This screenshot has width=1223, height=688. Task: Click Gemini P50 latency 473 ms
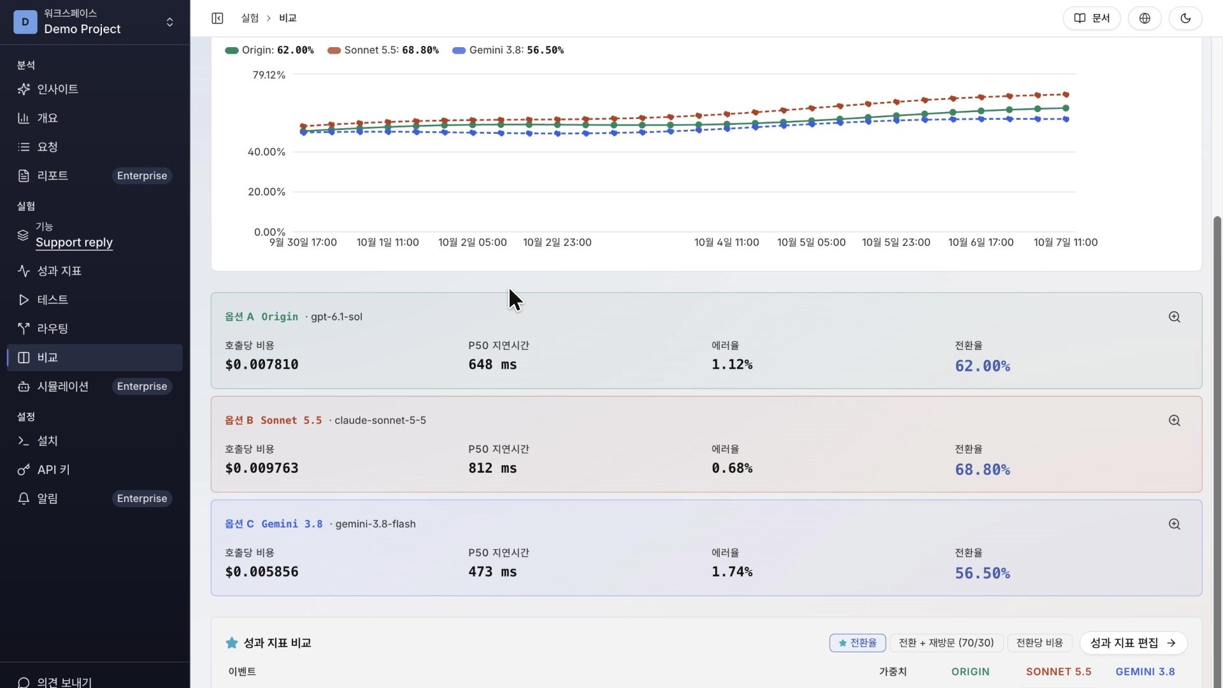click(492, 571)
